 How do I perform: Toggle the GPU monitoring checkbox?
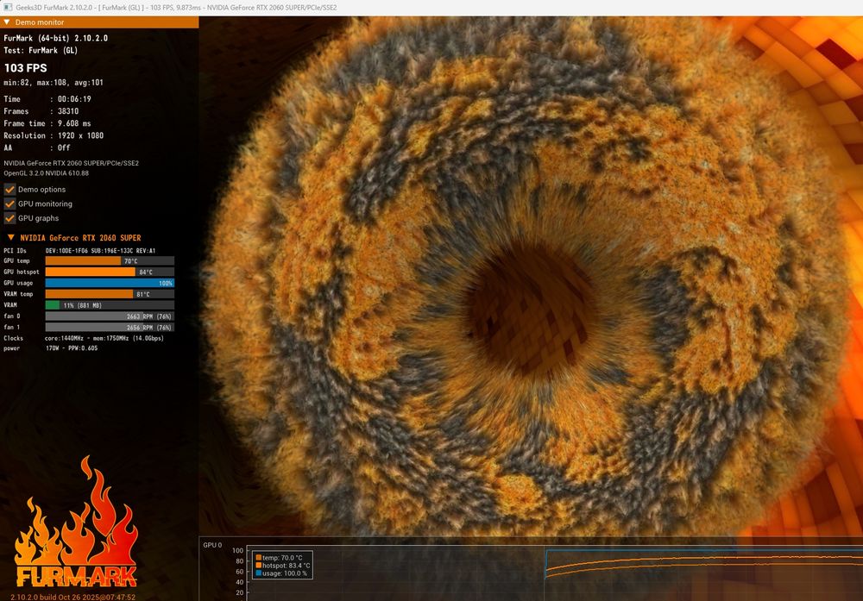(x=9, y=203)
